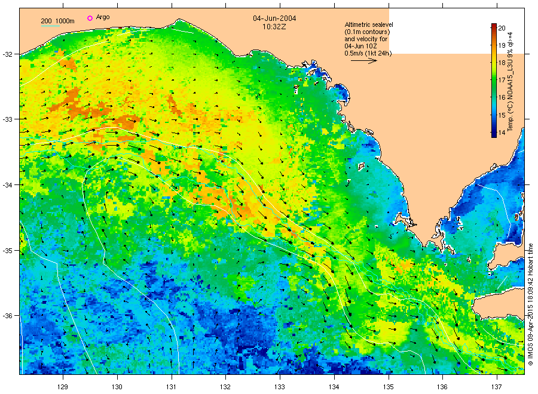The width and height of the screenshot is (538, 394).
Task: Click the magenta Argo circle marker
Action: click(90, 18)
